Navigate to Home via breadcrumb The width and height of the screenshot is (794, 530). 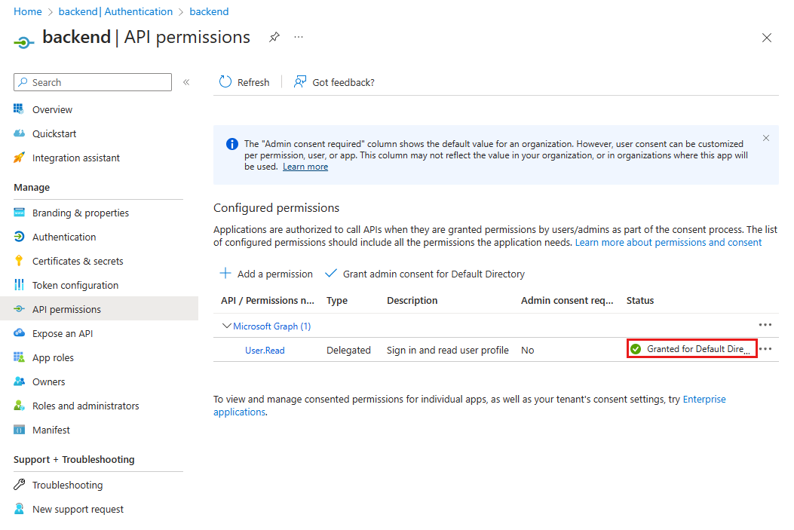27,11
